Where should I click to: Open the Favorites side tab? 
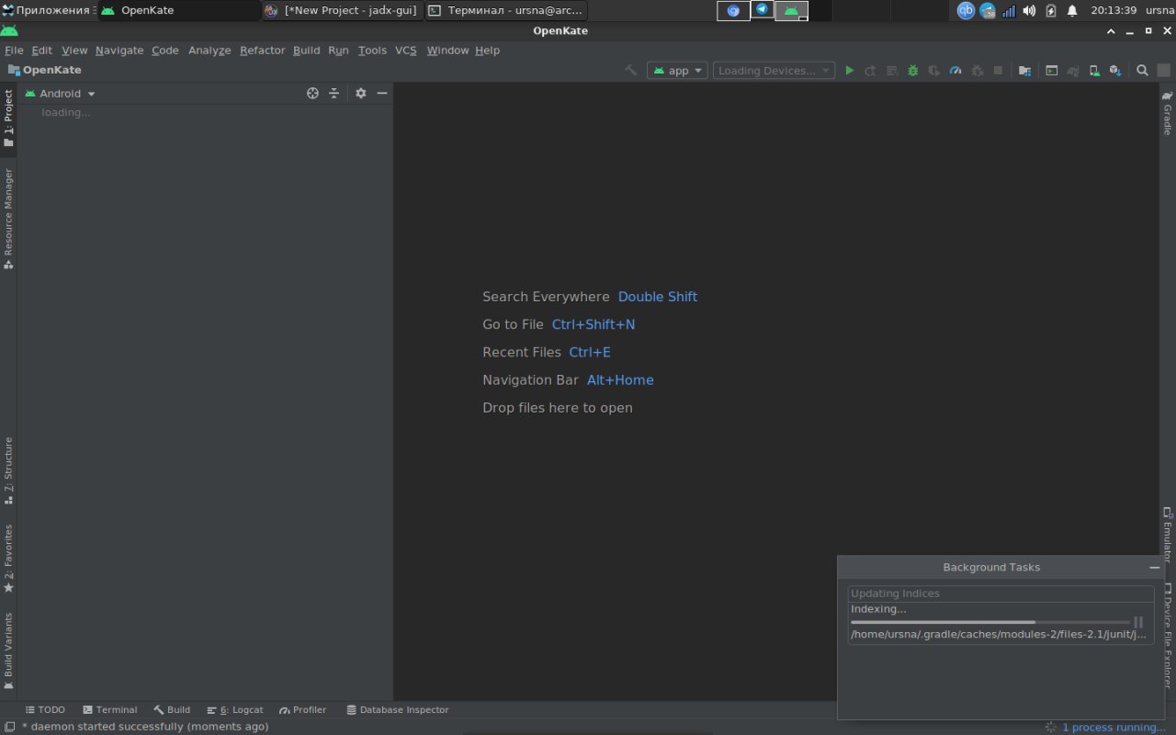(8, 559)
